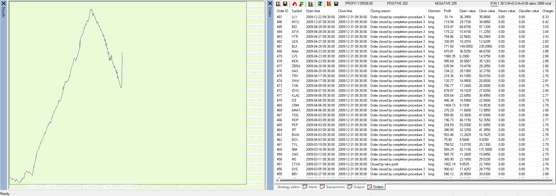Image resolution: width=556 pixels, height=196 pixels.
Task: Click the floppy disk icon beside PROFIT field
Action: [x=336, y=4]
